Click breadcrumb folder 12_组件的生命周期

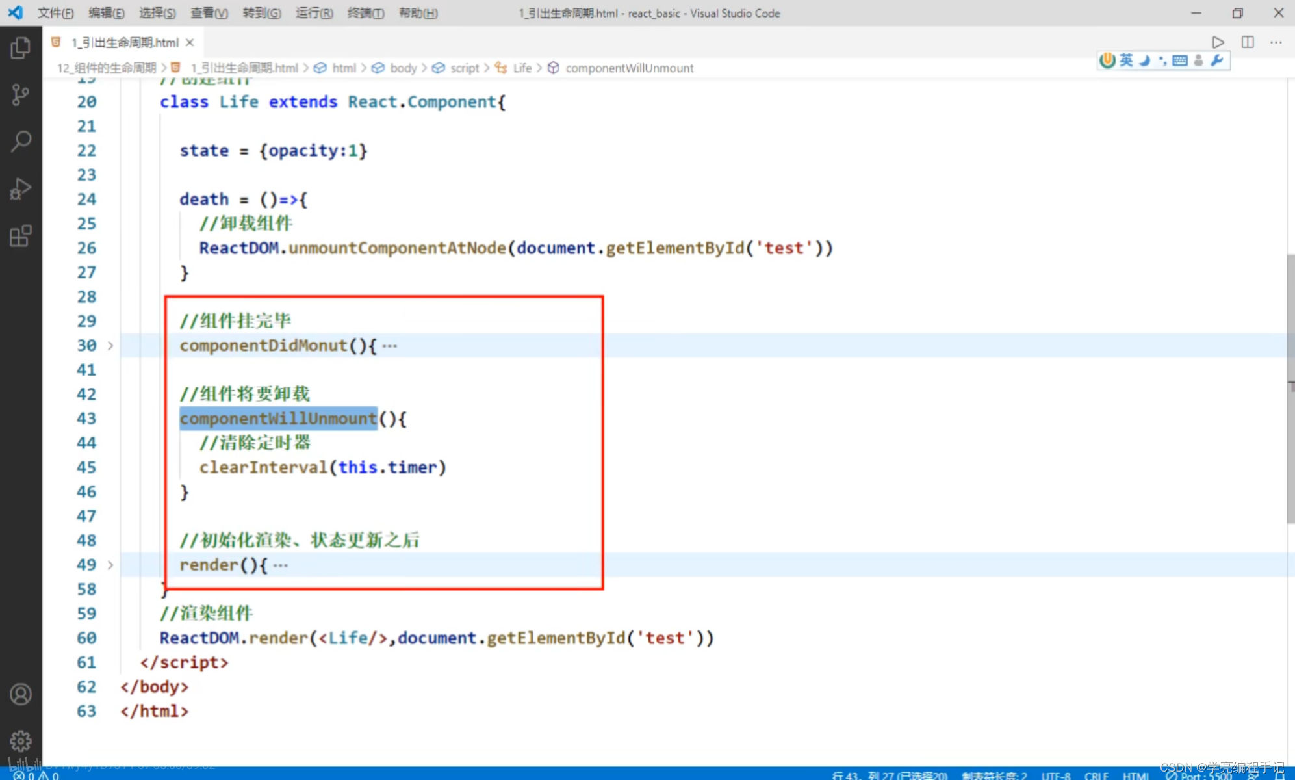pos(107,68)
